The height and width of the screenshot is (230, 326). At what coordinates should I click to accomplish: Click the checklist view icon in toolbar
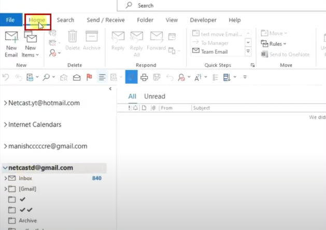click(x=215, y=77)
